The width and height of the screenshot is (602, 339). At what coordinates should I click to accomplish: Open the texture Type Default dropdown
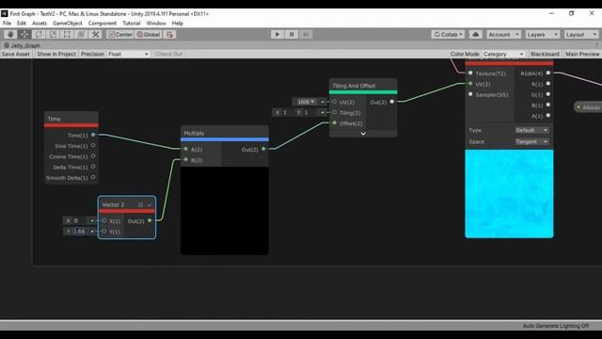[x=531, y=130]
